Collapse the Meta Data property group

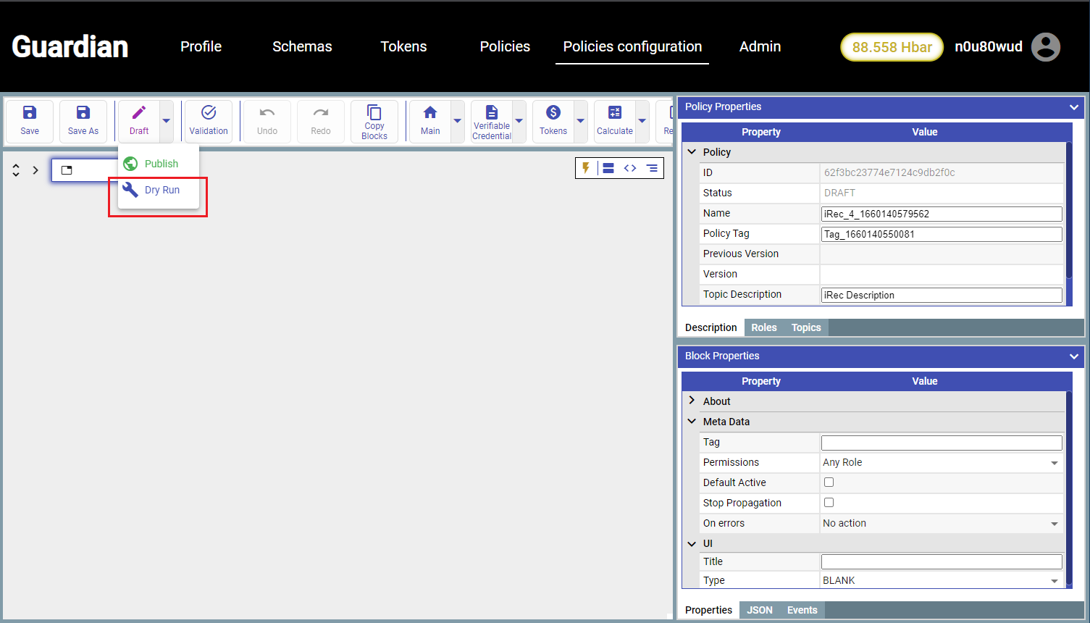point(692,421)
